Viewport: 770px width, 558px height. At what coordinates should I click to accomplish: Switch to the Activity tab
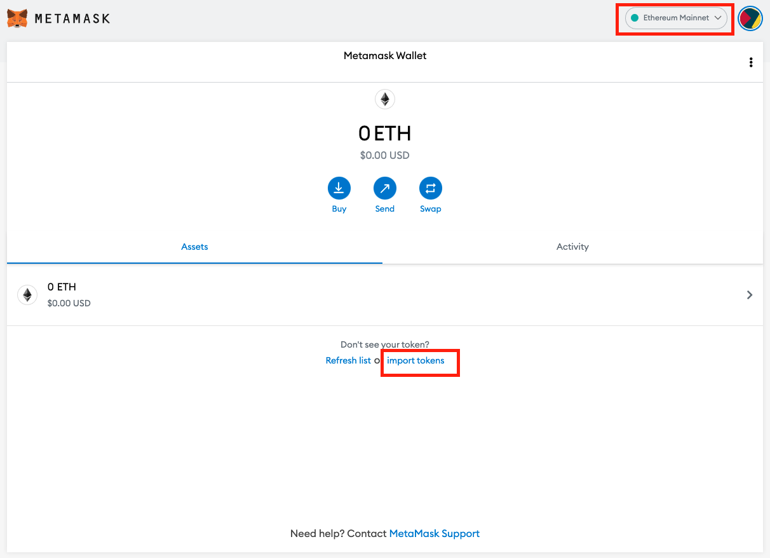click(572, 247)
